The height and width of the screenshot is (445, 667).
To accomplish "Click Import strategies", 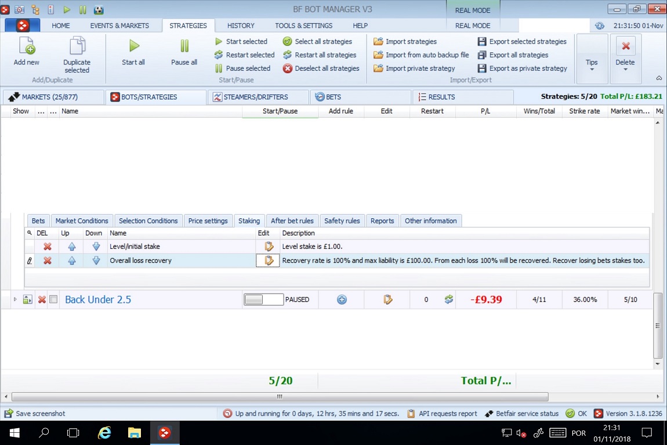I will tap(405, 41).
